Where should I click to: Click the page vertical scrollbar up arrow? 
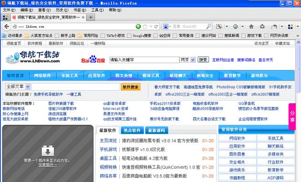(x=299, y=42)
